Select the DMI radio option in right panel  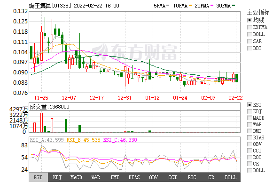250,131
